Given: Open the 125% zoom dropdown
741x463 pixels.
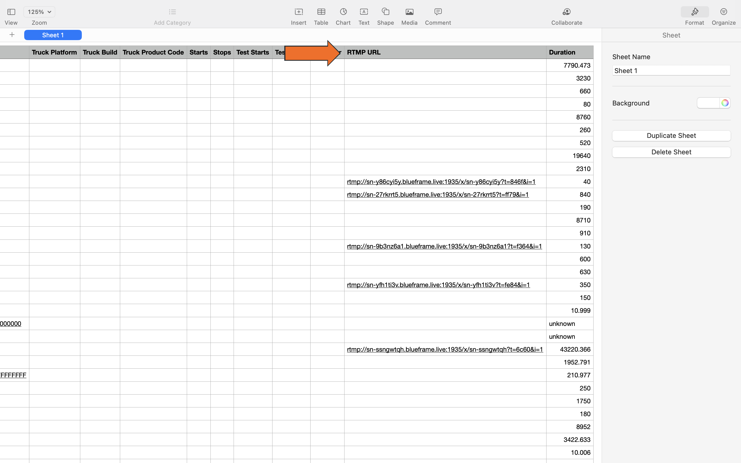Looking at the screenshot, I should point(39,12).
